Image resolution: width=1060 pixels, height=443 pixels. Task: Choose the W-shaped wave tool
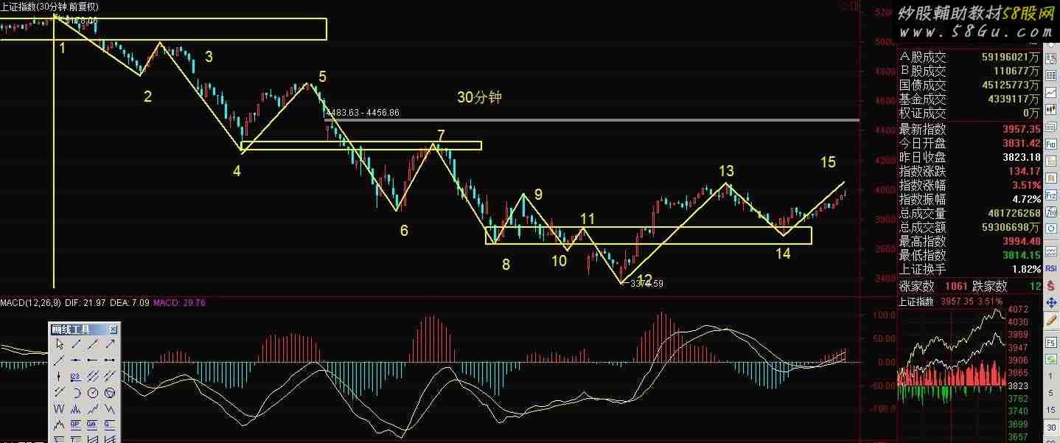60,409
